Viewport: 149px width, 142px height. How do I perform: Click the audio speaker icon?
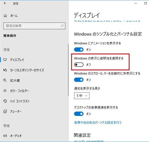click(x=5, y=136)
